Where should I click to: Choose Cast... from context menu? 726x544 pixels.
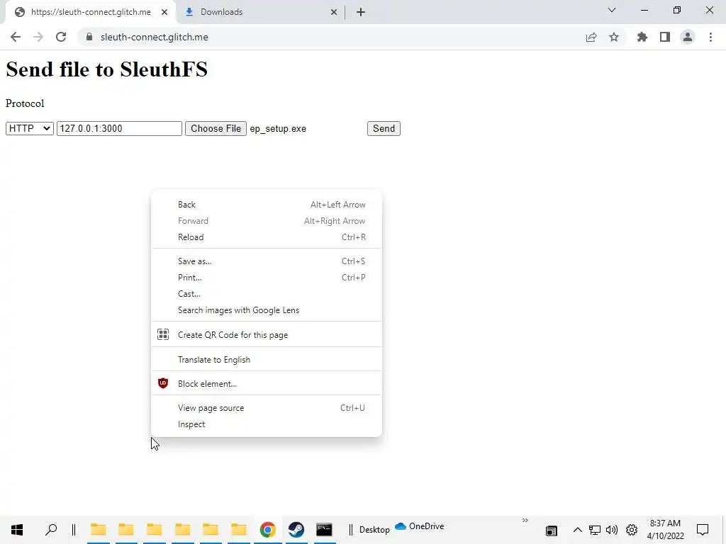[267, 294]
